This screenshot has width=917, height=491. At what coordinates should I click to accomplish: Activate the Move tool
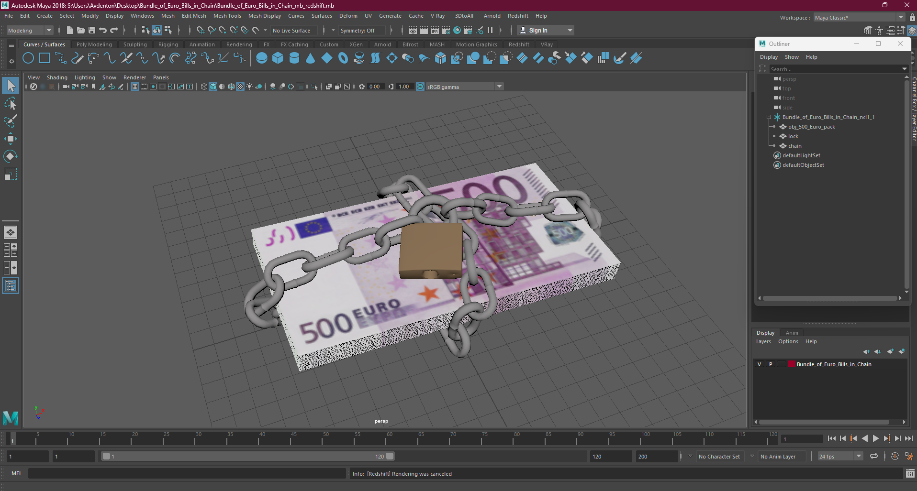[x=11, y=139]
